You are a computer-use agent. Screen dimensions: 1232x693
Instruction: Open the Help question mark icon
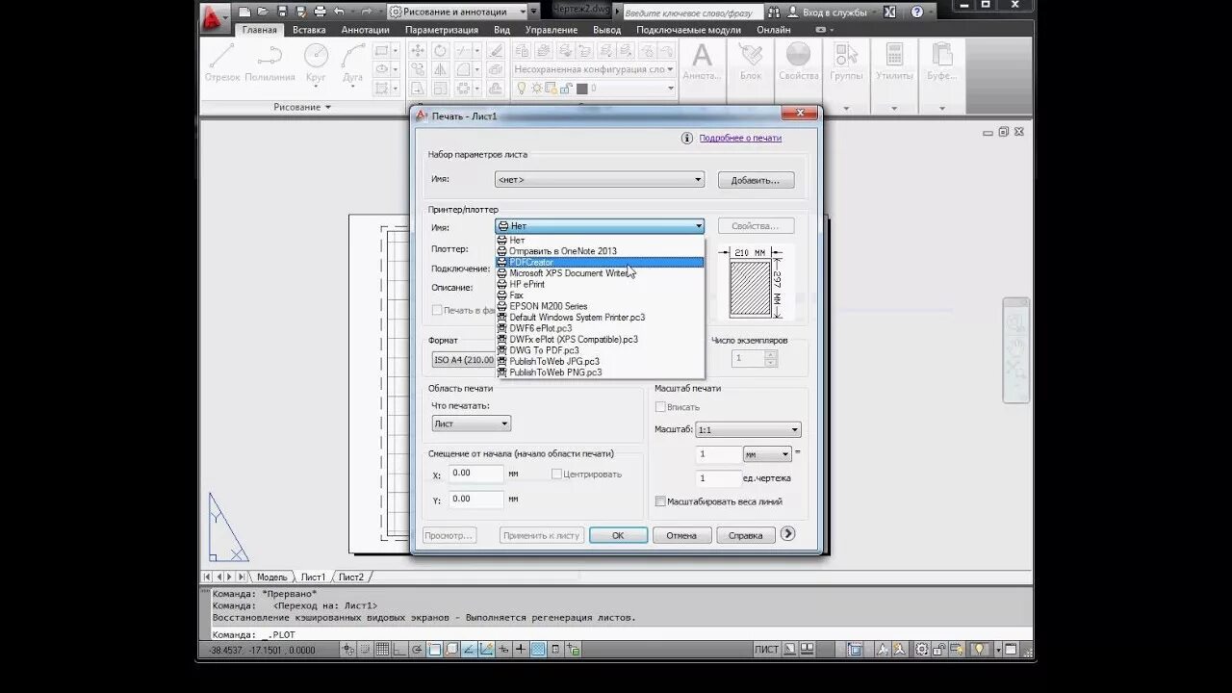917,13
